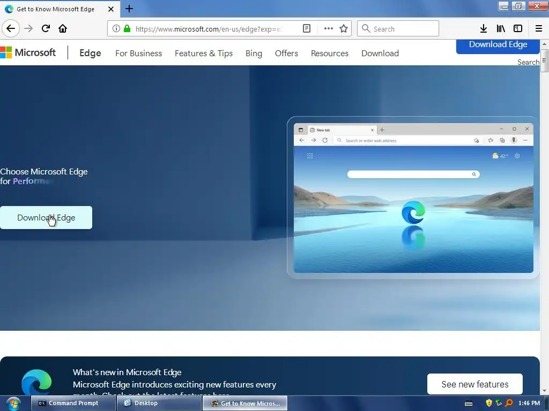Viewport: 549px width, 411px height.
Task: Click the scrollbar up arrow
Action: coord(544,44)
